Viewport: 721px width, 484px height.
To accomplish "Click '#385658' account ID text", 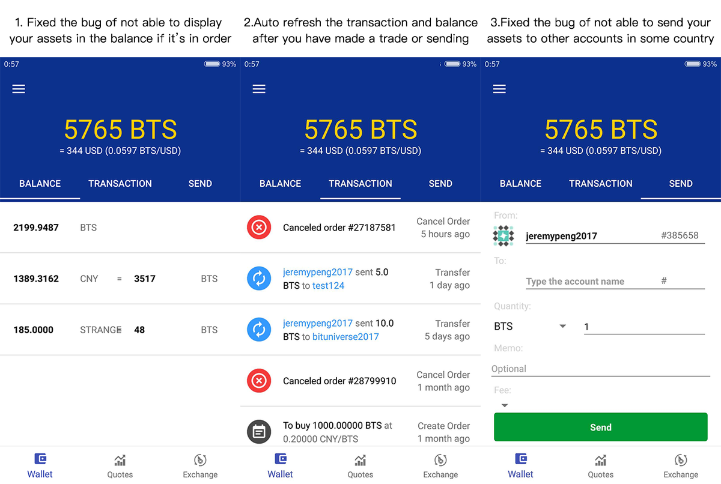I will coord(680,235).
